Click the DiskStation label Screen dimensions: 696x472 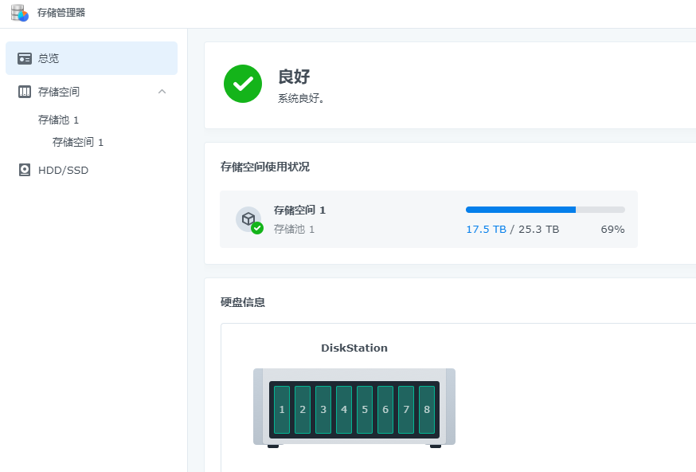(x=354, y=348)
